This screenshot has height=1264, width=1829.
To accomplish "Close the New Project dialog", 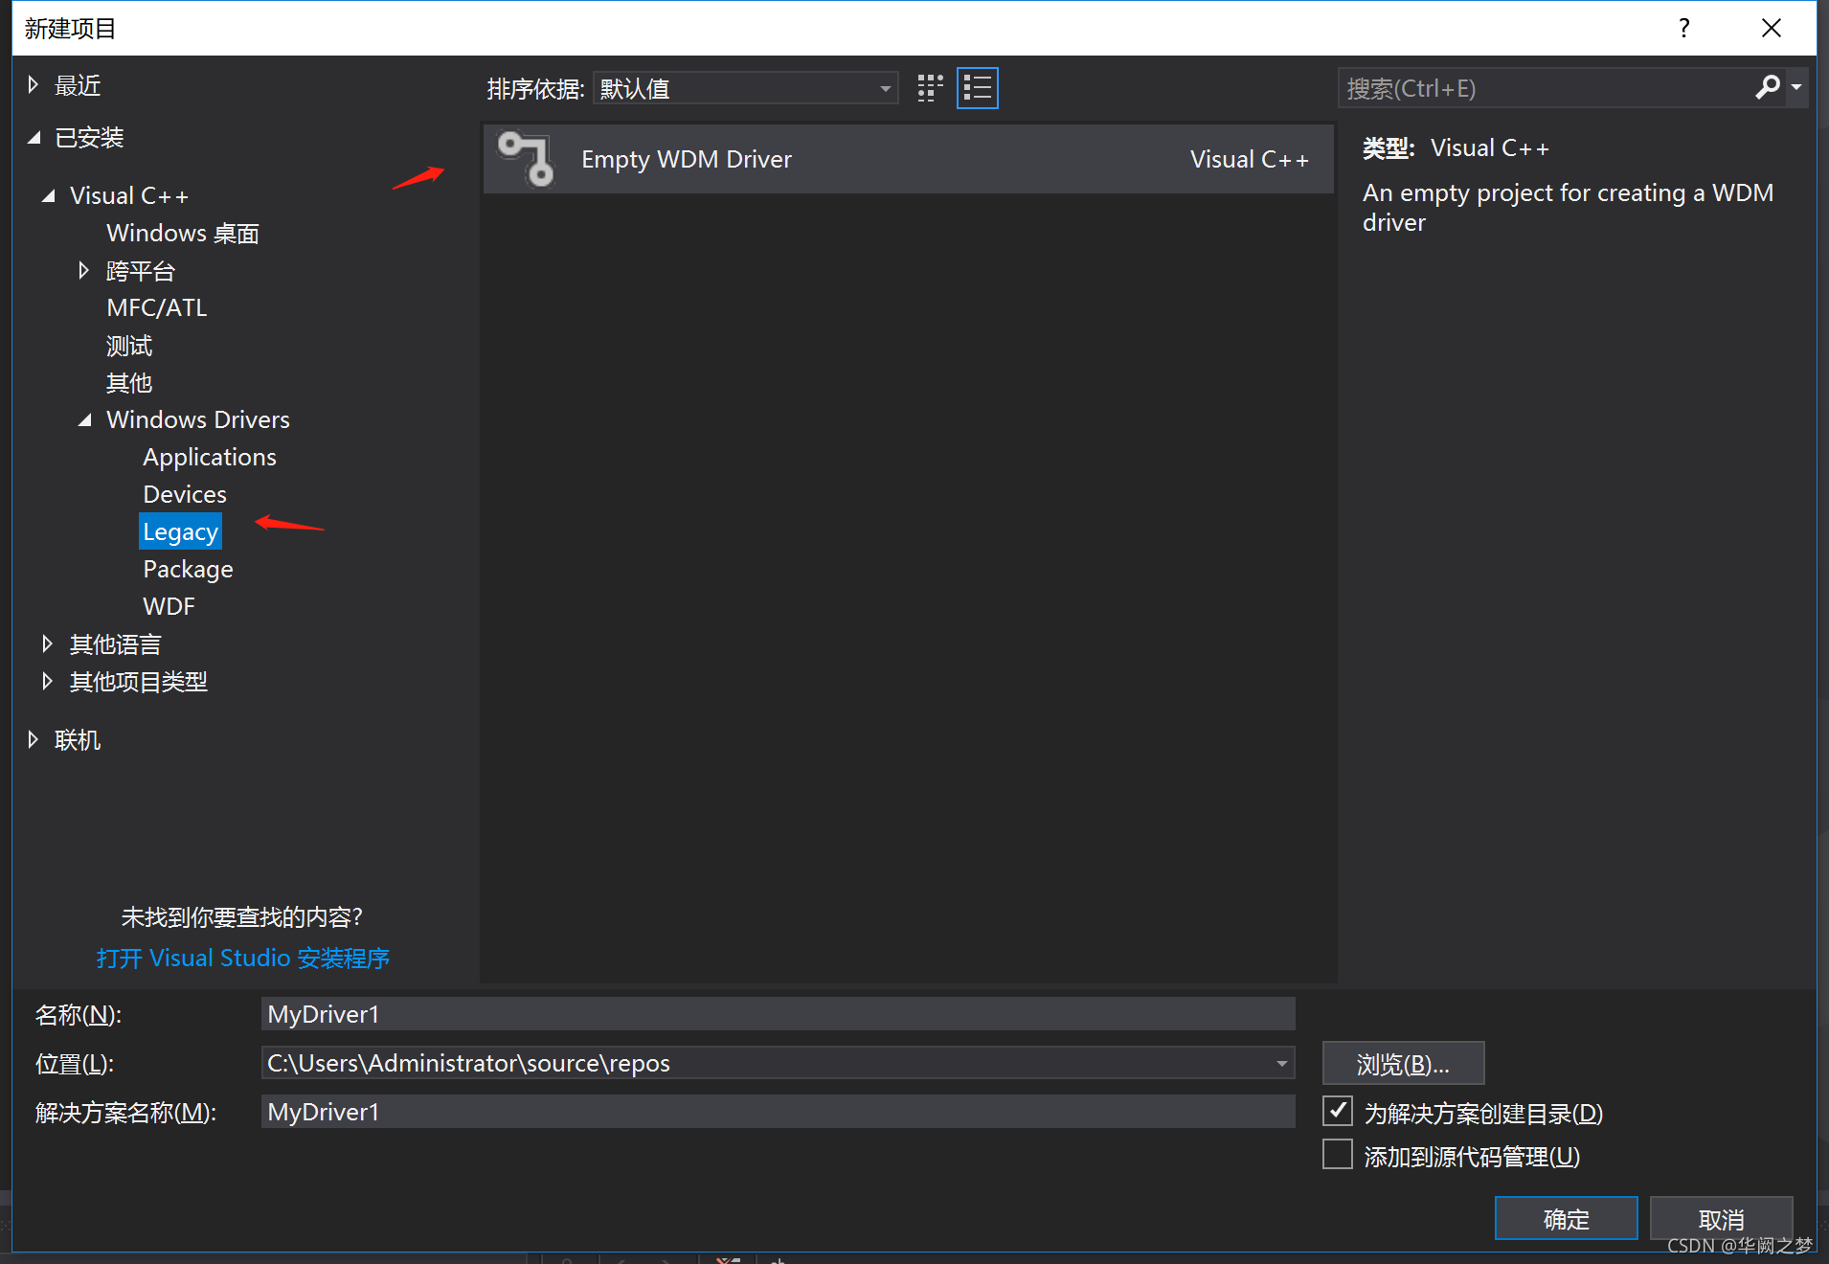I will tap(1772, 28).
